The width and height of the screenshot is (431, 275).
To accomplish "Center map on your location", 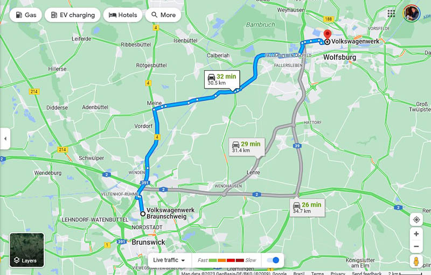I will (416, 220).
